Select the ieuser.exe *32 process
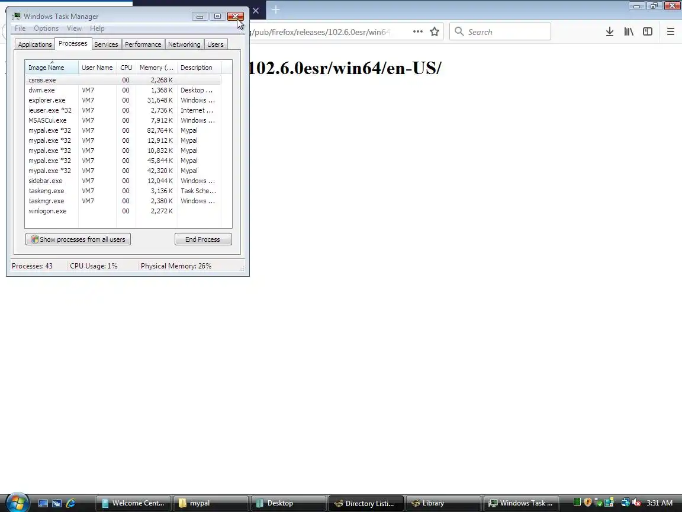Viewport: 682px width, 512px height. 123,110
